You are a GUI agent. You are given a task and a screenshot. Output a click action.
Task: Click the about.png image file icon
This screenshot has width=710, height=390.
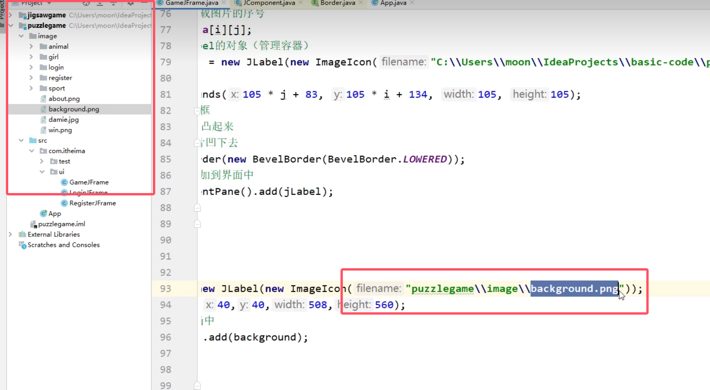[x=44, y=99]
